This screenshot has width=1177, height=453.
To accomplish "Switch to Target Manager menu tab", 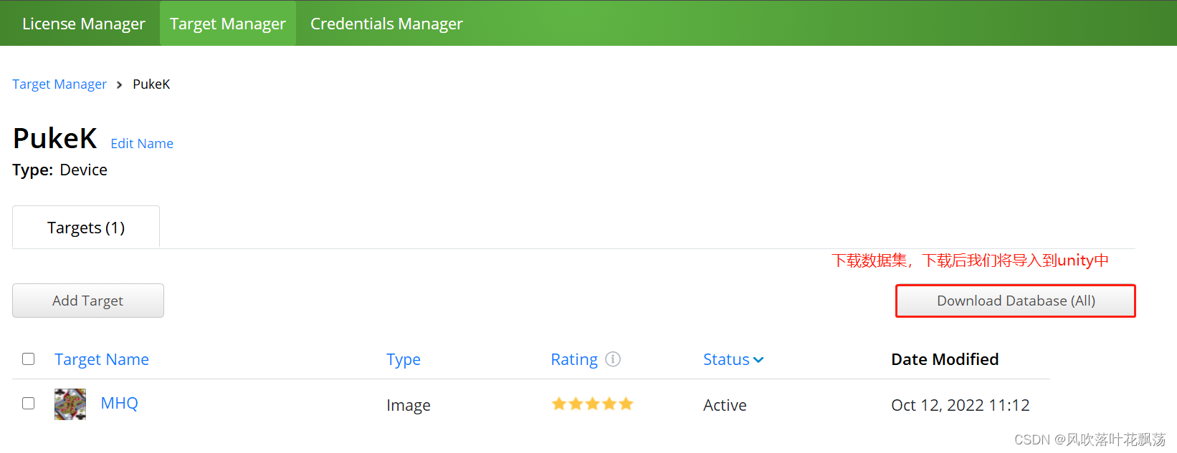I will coord(228,24).
